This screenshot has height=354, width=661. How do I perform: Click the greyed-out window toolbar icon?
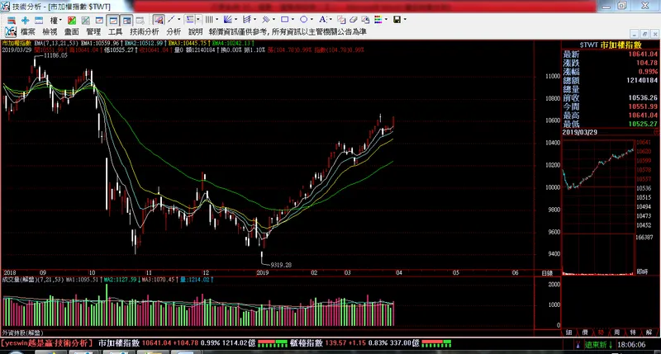tap(140, 20)
